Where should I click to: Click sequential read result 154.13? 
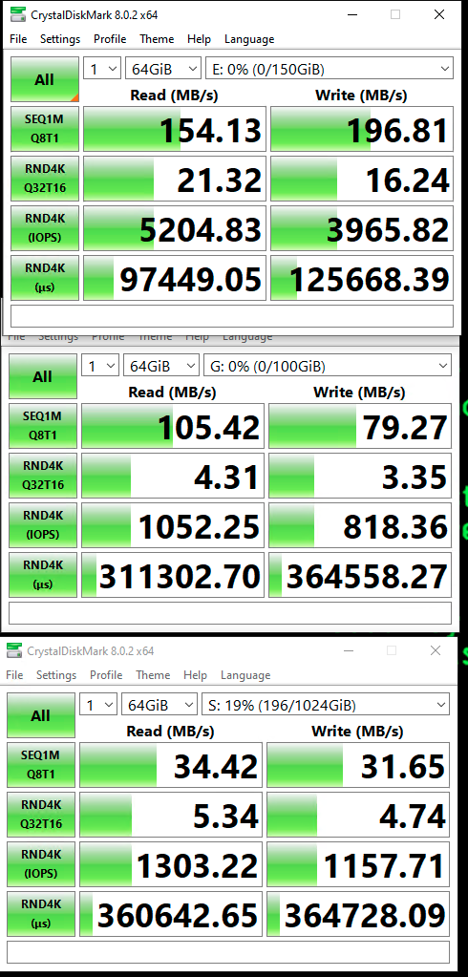tap(175, 129)
